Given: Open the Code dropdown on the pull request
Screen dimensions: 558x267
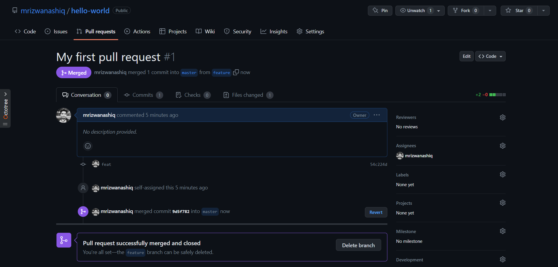Looking at the screenshot, I should tap(490, 56).
